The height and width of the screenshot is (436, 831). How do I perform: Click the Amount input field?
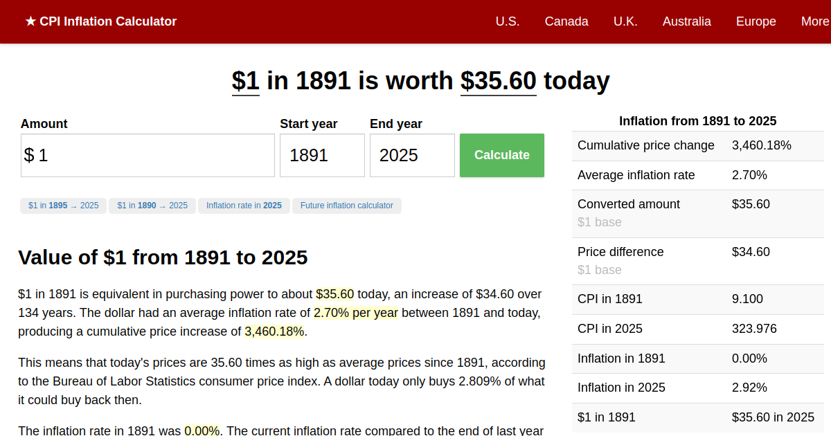click(x=147, y=155)
